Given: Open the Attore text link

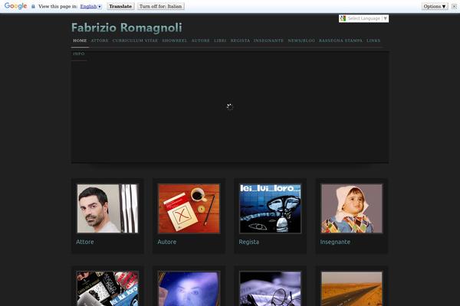Looking at the screenshot, I should point(85,242).
